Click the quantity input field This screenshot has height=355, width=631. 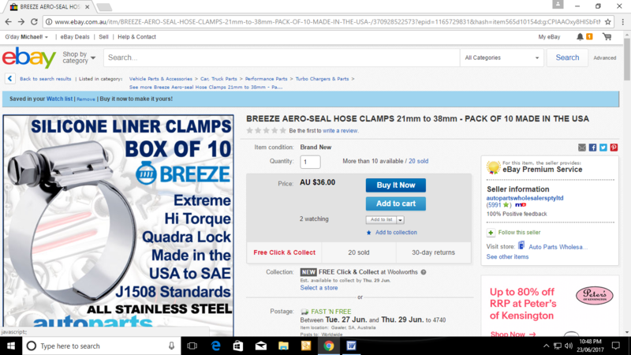[310, 162]
